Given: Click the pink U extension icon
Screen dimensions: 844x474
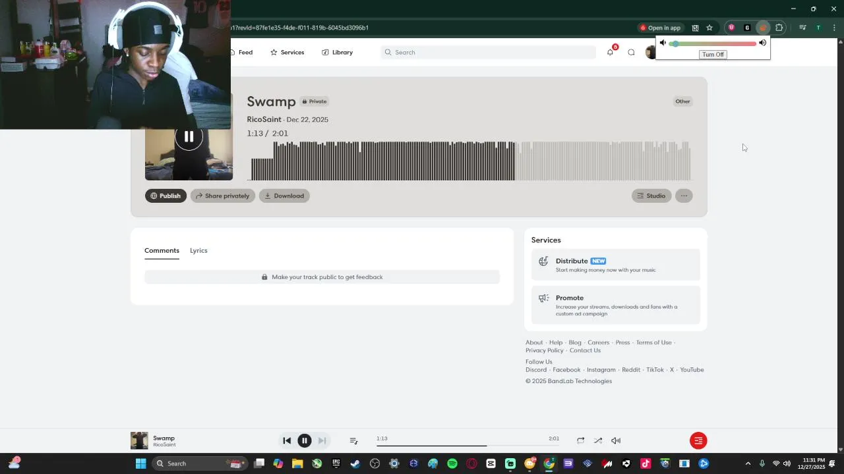Looking at the screenshot, I should pyautogui.click(x=731, y=28).
